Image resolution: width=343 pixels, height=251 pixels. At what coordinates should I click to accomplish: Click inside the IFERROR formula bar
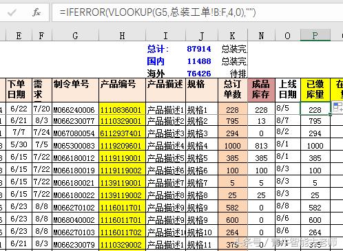coord(198,12)
